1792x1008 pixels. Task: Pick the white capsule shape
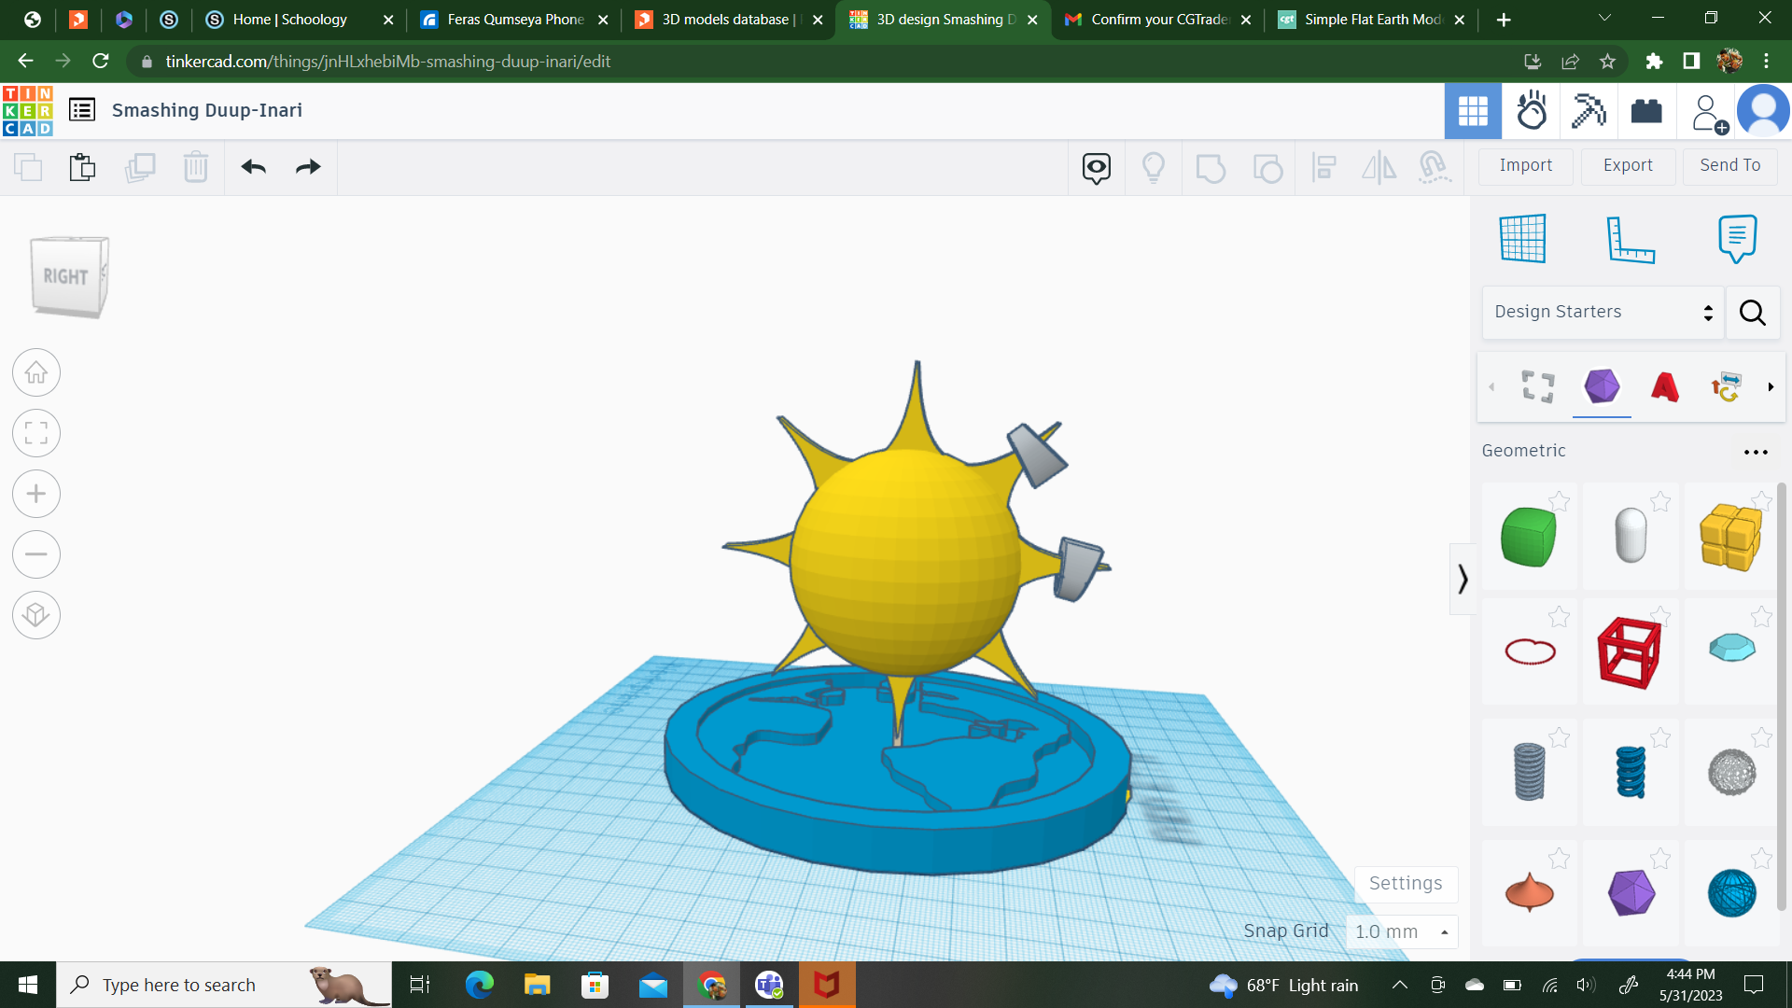tap(1631, 535)
